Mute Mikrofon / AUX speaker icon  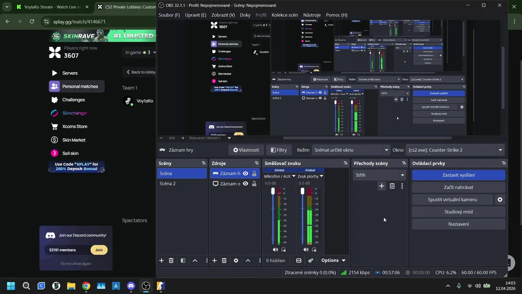[x=275, y=249]
